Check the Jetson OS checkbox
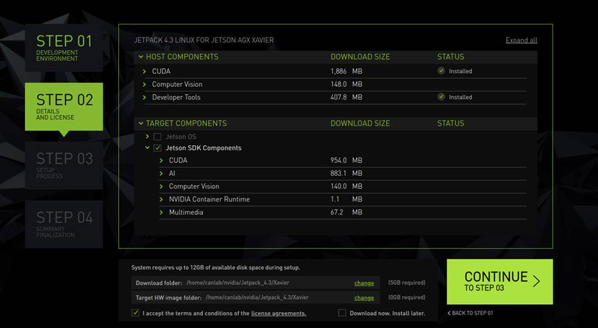The width and height of the screenshot is (598, 328). [x=157, y=136]
